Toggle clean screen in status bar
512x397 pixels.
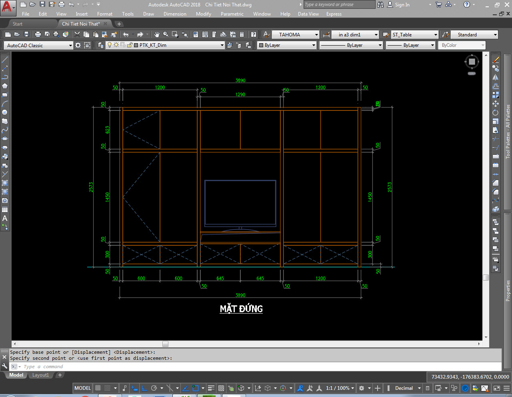click(x=497, y=388)
